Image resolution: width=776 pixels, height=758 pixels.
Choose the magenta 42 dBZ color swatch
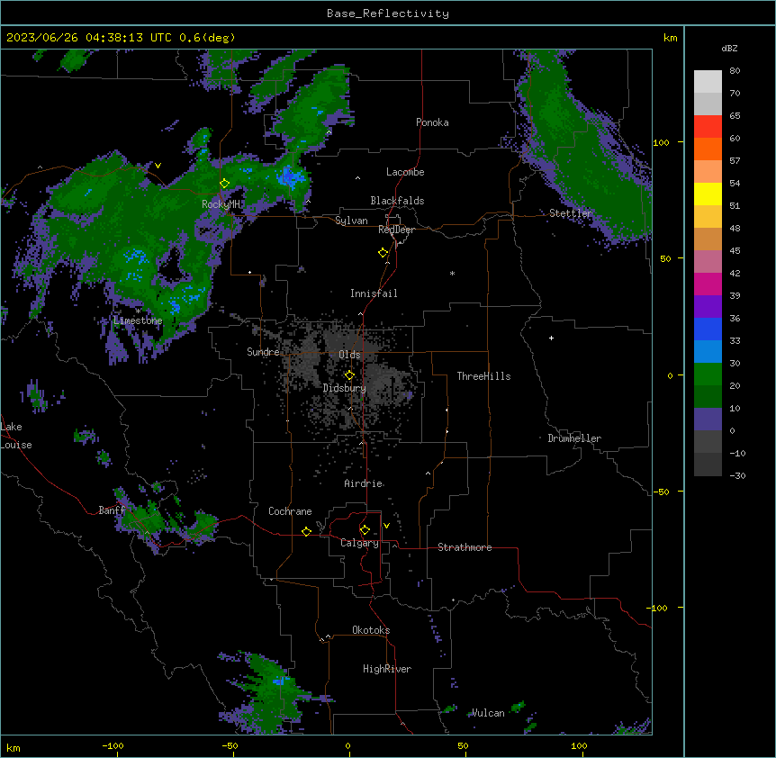pyautogui.click(x=708, y=284)
